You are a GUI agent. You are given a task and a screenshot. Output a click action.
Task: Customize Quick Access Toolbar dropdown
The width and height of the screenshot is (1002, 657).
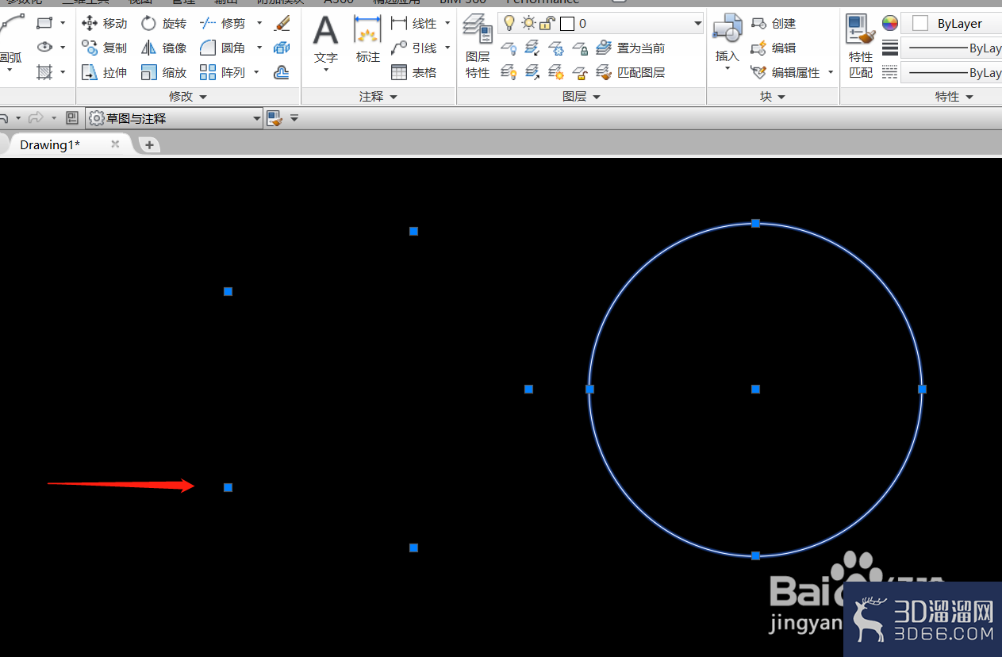point(294,118)
